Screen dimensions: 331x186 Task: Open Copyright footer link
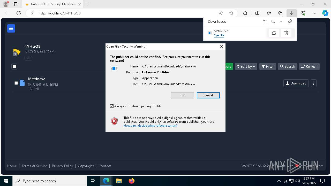click(86, 166)
